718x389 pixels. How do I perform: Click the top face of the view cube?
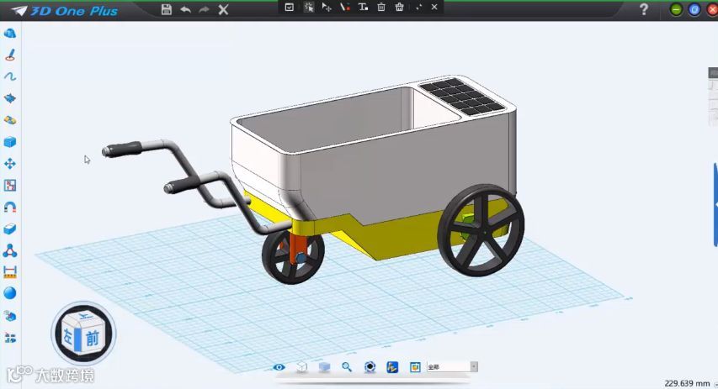click(84, 317)
